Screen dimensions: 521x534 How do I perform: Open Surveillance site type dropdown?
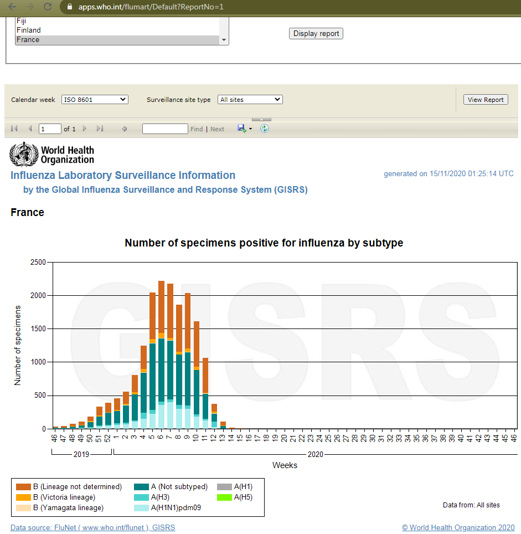coord(250,100)
